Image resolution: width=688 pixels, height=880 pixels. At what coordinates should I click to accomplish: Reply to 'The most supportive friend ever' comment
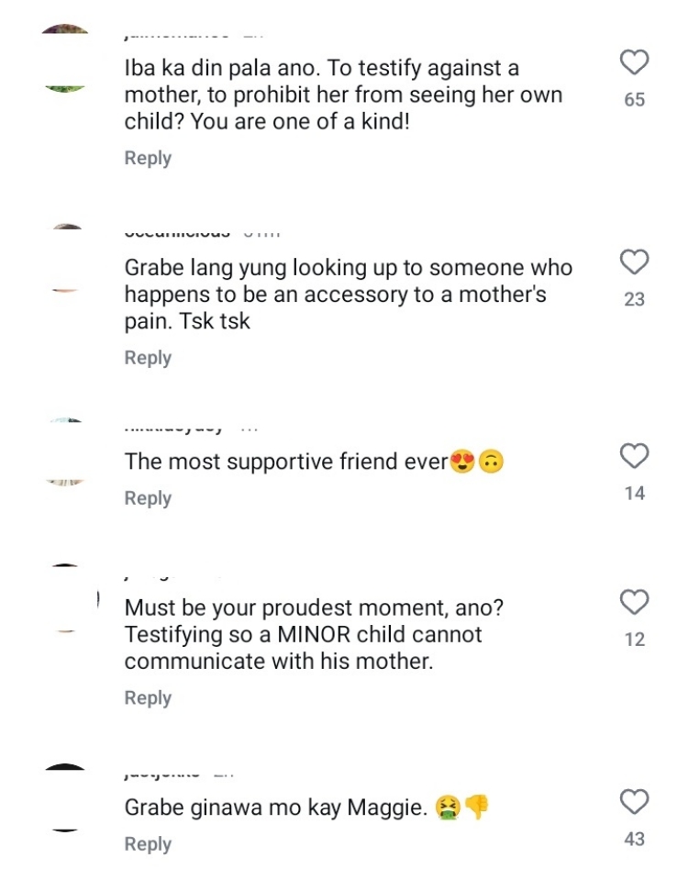click(148, 497)
